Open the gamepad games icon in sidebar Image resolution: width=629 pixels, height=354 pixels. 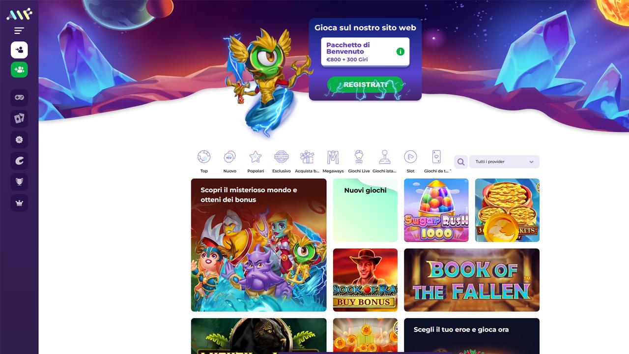[x=19, y=97]
